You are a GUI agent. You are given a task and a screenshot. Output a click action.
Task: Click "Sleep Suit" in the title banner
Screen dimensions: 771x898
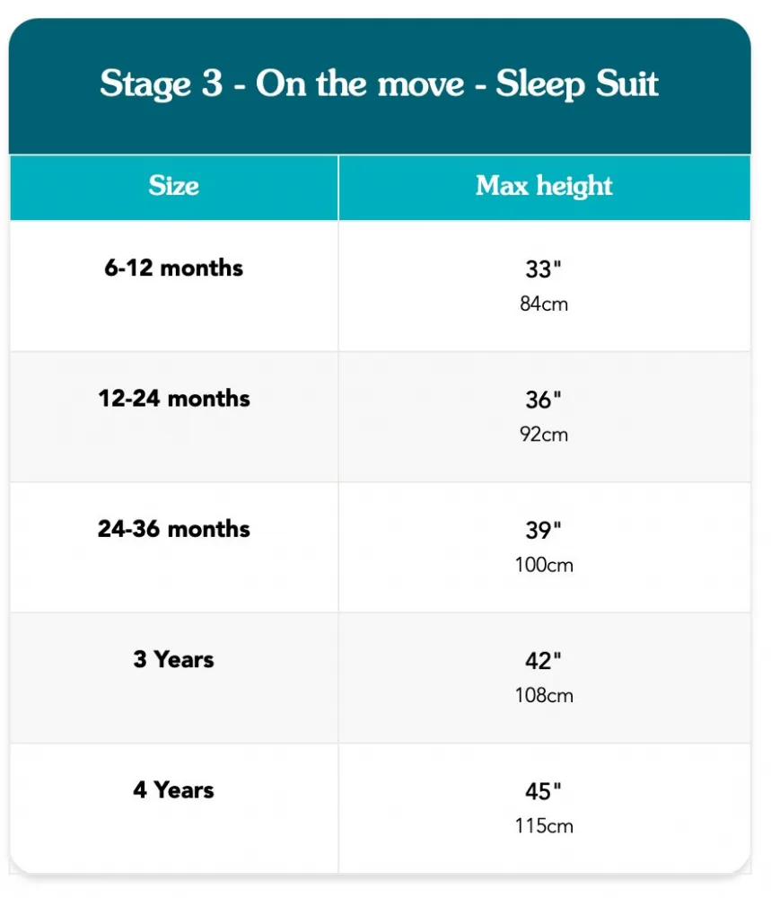[x=577, y=84]
